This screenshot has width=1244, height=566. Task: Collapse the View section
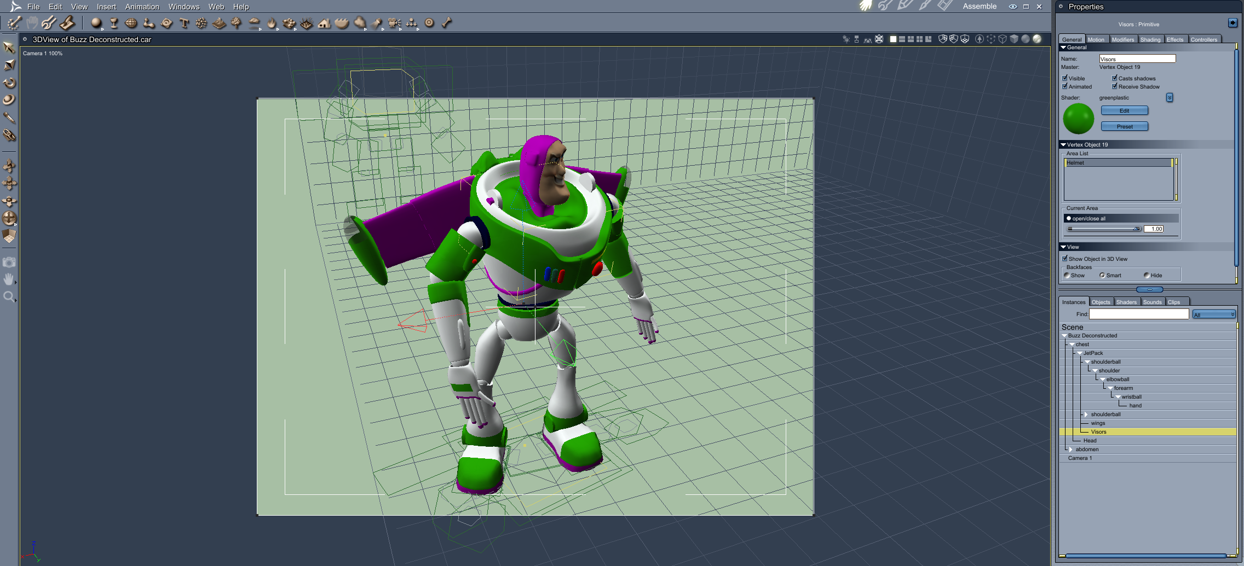(1063, 247)
